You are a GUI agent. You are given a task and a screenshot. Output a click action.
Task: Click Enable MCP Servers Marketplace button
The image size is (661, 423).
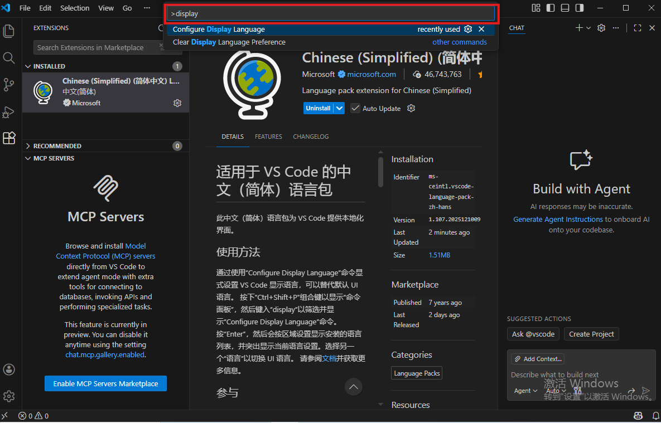point(105,383)
